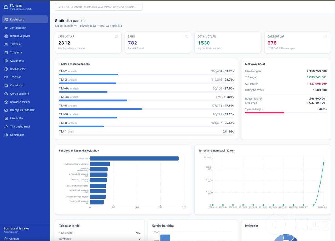This screenshot has width=335, height=241.
Task: Click the To'langan value 1 033 241 001
Action: pyautogui.click(x=317, y=77)
